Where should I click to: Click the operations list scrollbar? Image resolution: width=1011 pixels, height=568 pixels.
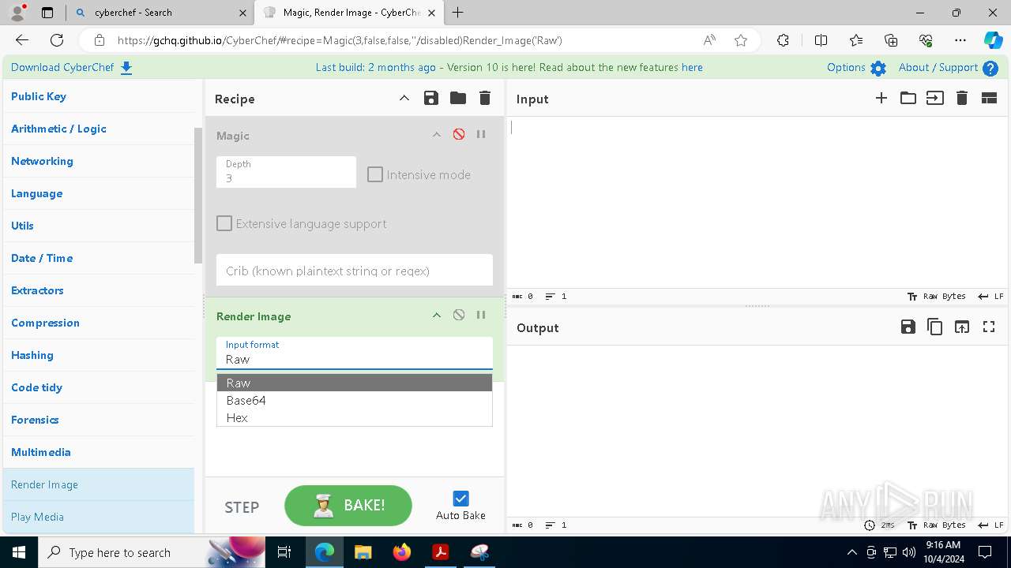click(199, 196)
